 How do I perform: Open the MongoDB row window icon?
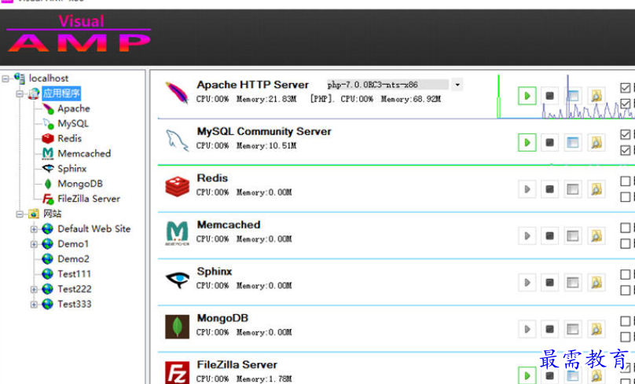[x=573, y=329]
